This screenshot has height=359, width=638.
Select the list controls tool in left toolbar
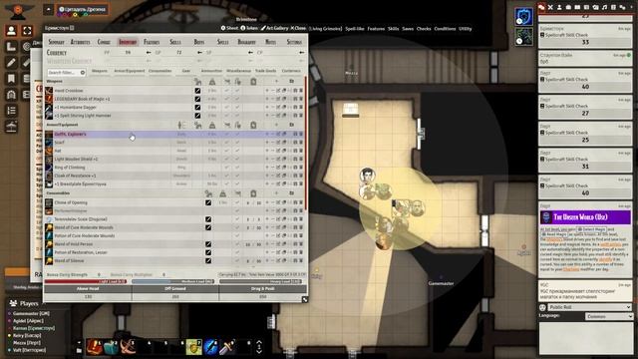point(11,111)
